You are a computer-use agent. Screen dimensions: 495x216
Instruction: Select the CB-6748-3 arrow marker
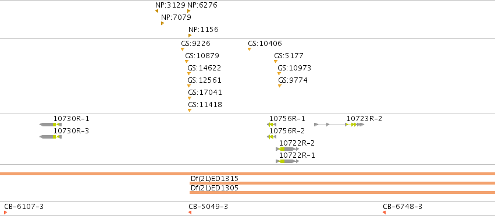coord(384,213)
